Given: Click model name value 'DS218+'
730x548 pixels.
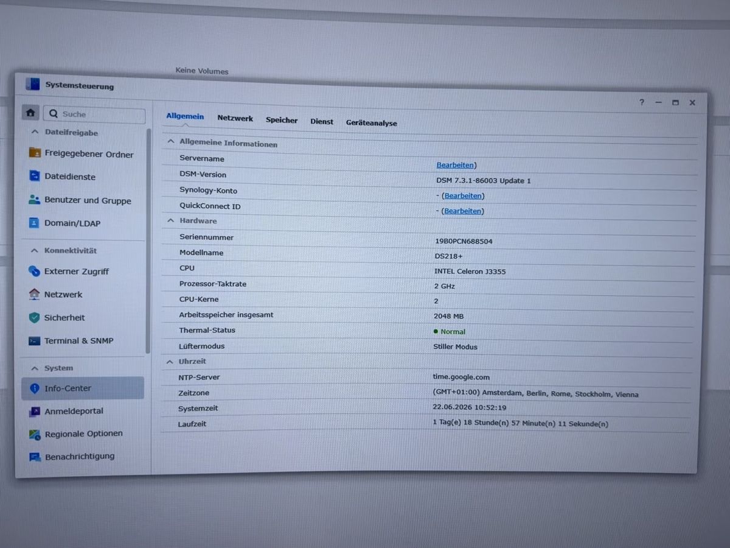Looking at the screenshot, I should (448, 256).
